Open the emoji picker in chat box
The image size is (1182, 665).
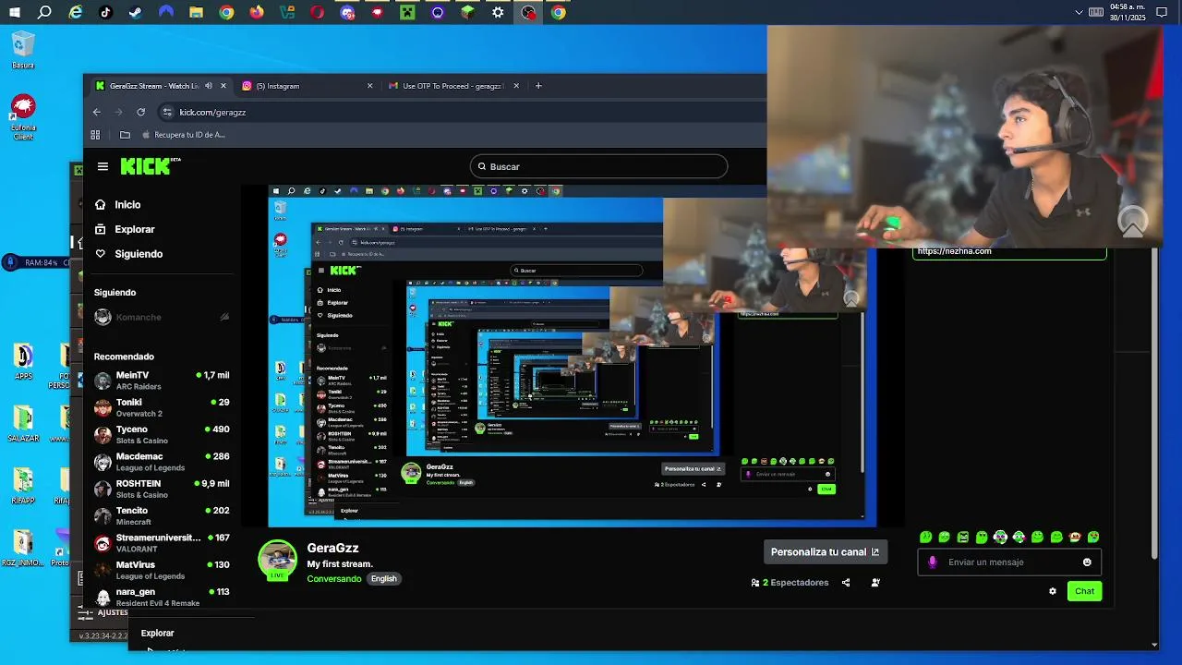click(1087, 562)
